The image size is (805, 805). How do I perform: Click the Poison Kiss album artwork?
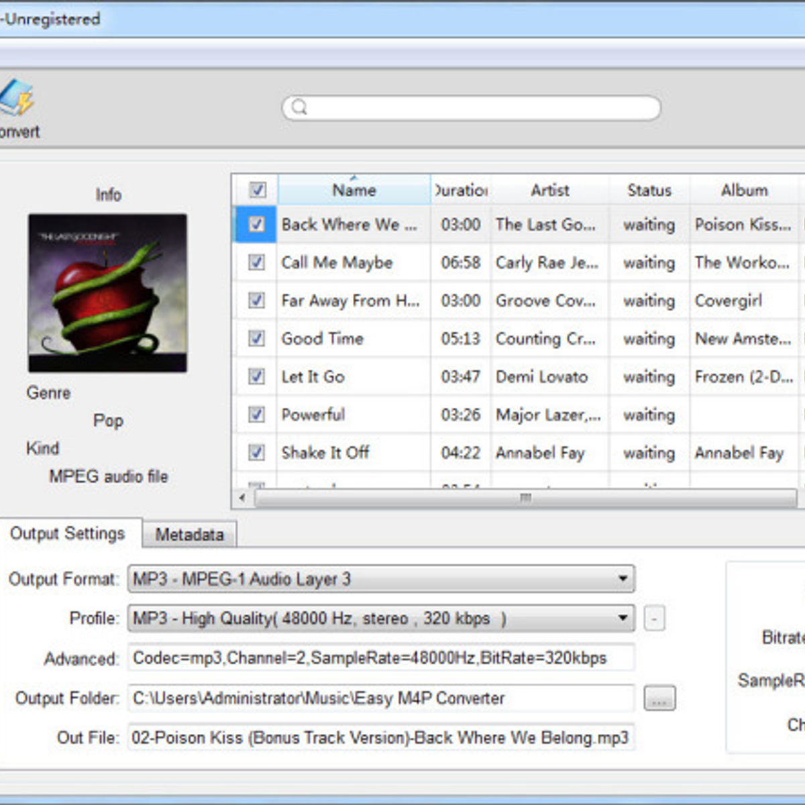[x=107, y=293]
